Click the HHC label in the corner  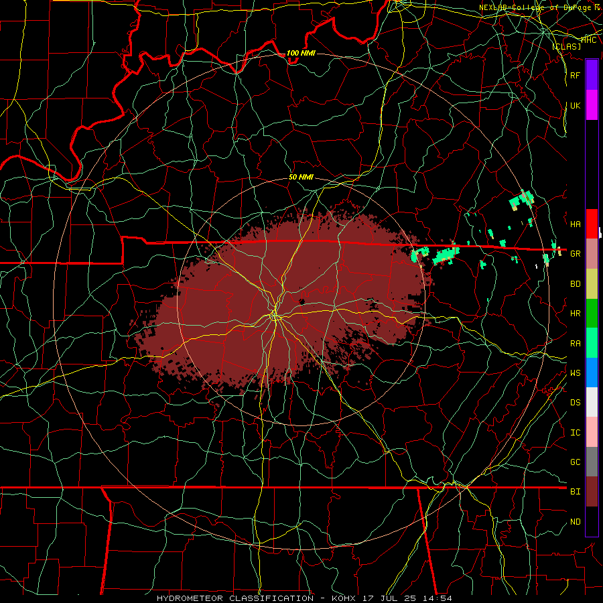point(589,40)
